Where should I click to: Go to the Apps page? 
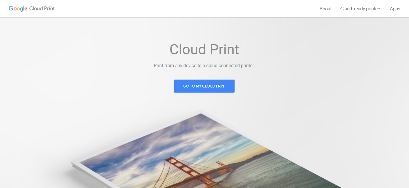point(395,9)
